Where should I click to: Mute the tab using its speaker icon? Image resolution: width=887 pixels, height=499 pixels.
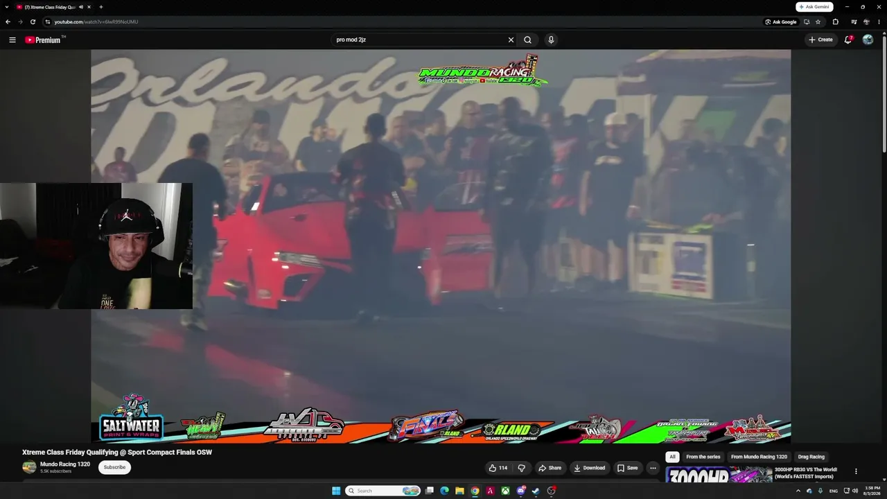pyautogui.click(x=81, y=7)
